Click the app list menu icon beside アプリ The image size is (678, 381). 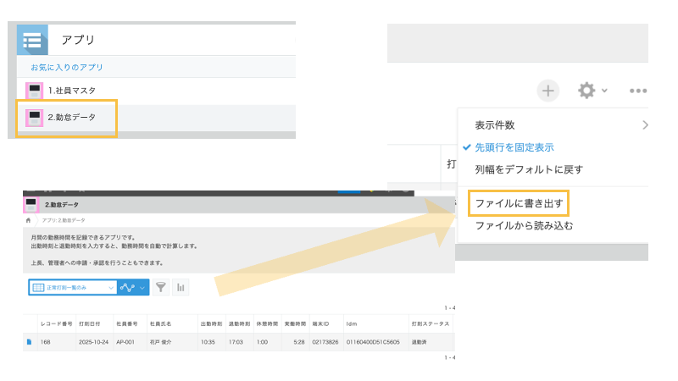(33, 40)
